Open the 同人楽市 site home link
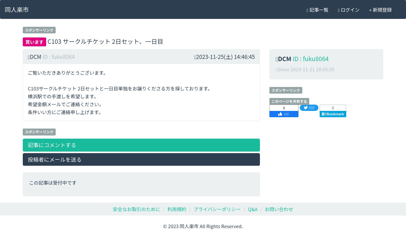 (x=17, y=9)
